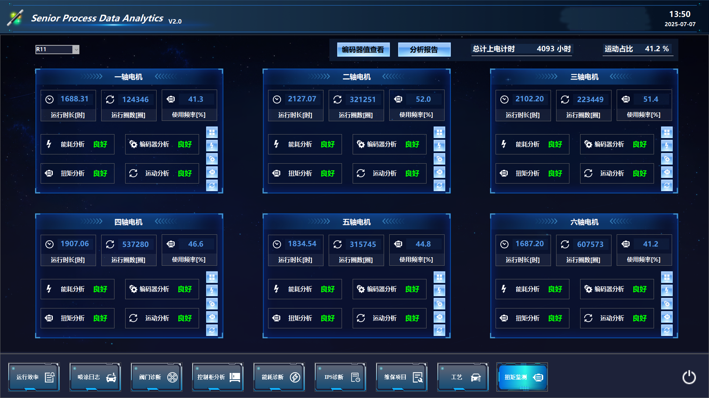
Task: Open the 能耗诊断 tab
Action: tap(279, 377)
